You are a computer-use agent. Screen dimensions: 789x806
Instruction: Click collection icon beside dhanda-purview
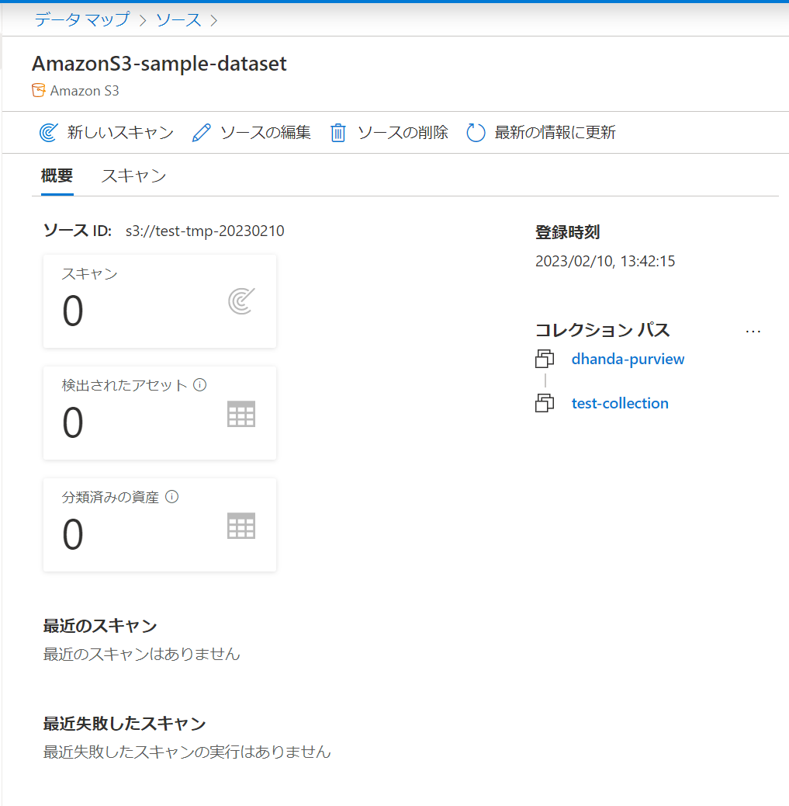[545, 359]
